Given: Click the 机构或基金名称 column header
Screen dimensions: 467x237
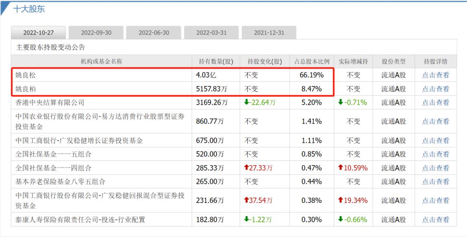Looking at the screenshot, I should (x=102, y=62).
